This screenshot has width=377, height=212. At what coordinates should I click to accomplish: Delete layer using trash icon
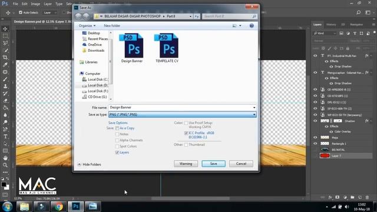click(367, 197)
